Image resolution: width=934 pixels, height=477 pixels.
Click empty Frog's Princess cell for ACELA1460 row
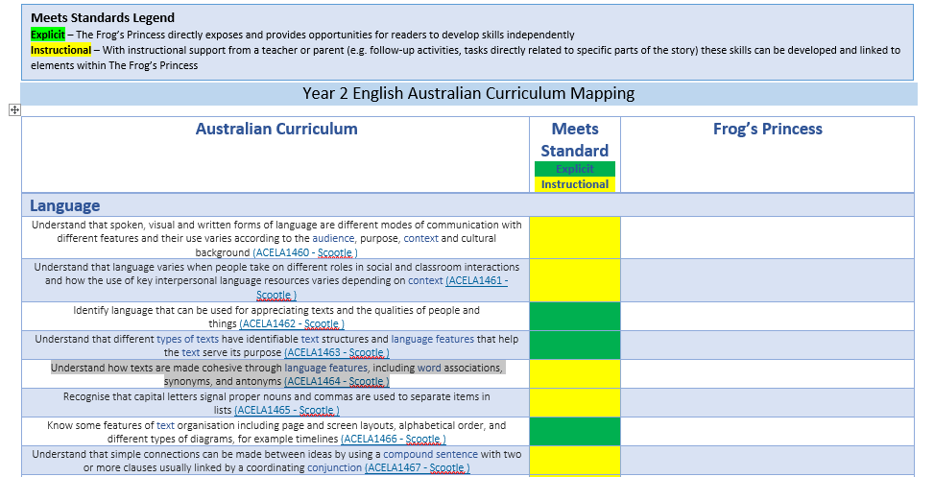(x=767, y=238)
